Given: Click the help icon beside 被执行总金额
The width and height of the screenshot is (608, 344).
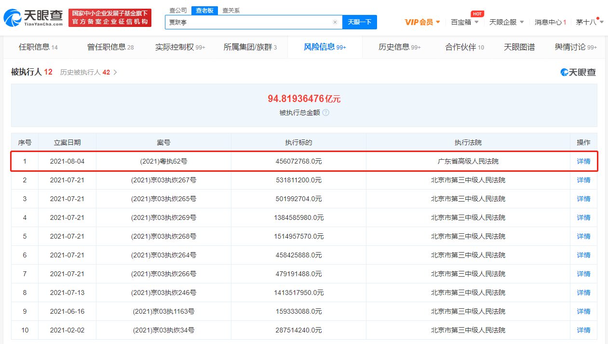Looking at the screenshot, I should point(326,113).
